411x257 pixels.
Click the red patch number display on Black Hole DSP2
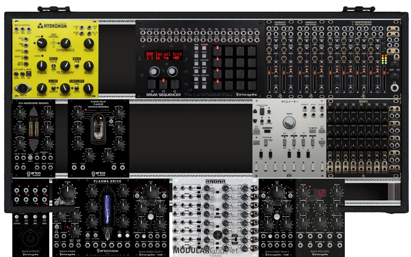(x=320, y=193)
